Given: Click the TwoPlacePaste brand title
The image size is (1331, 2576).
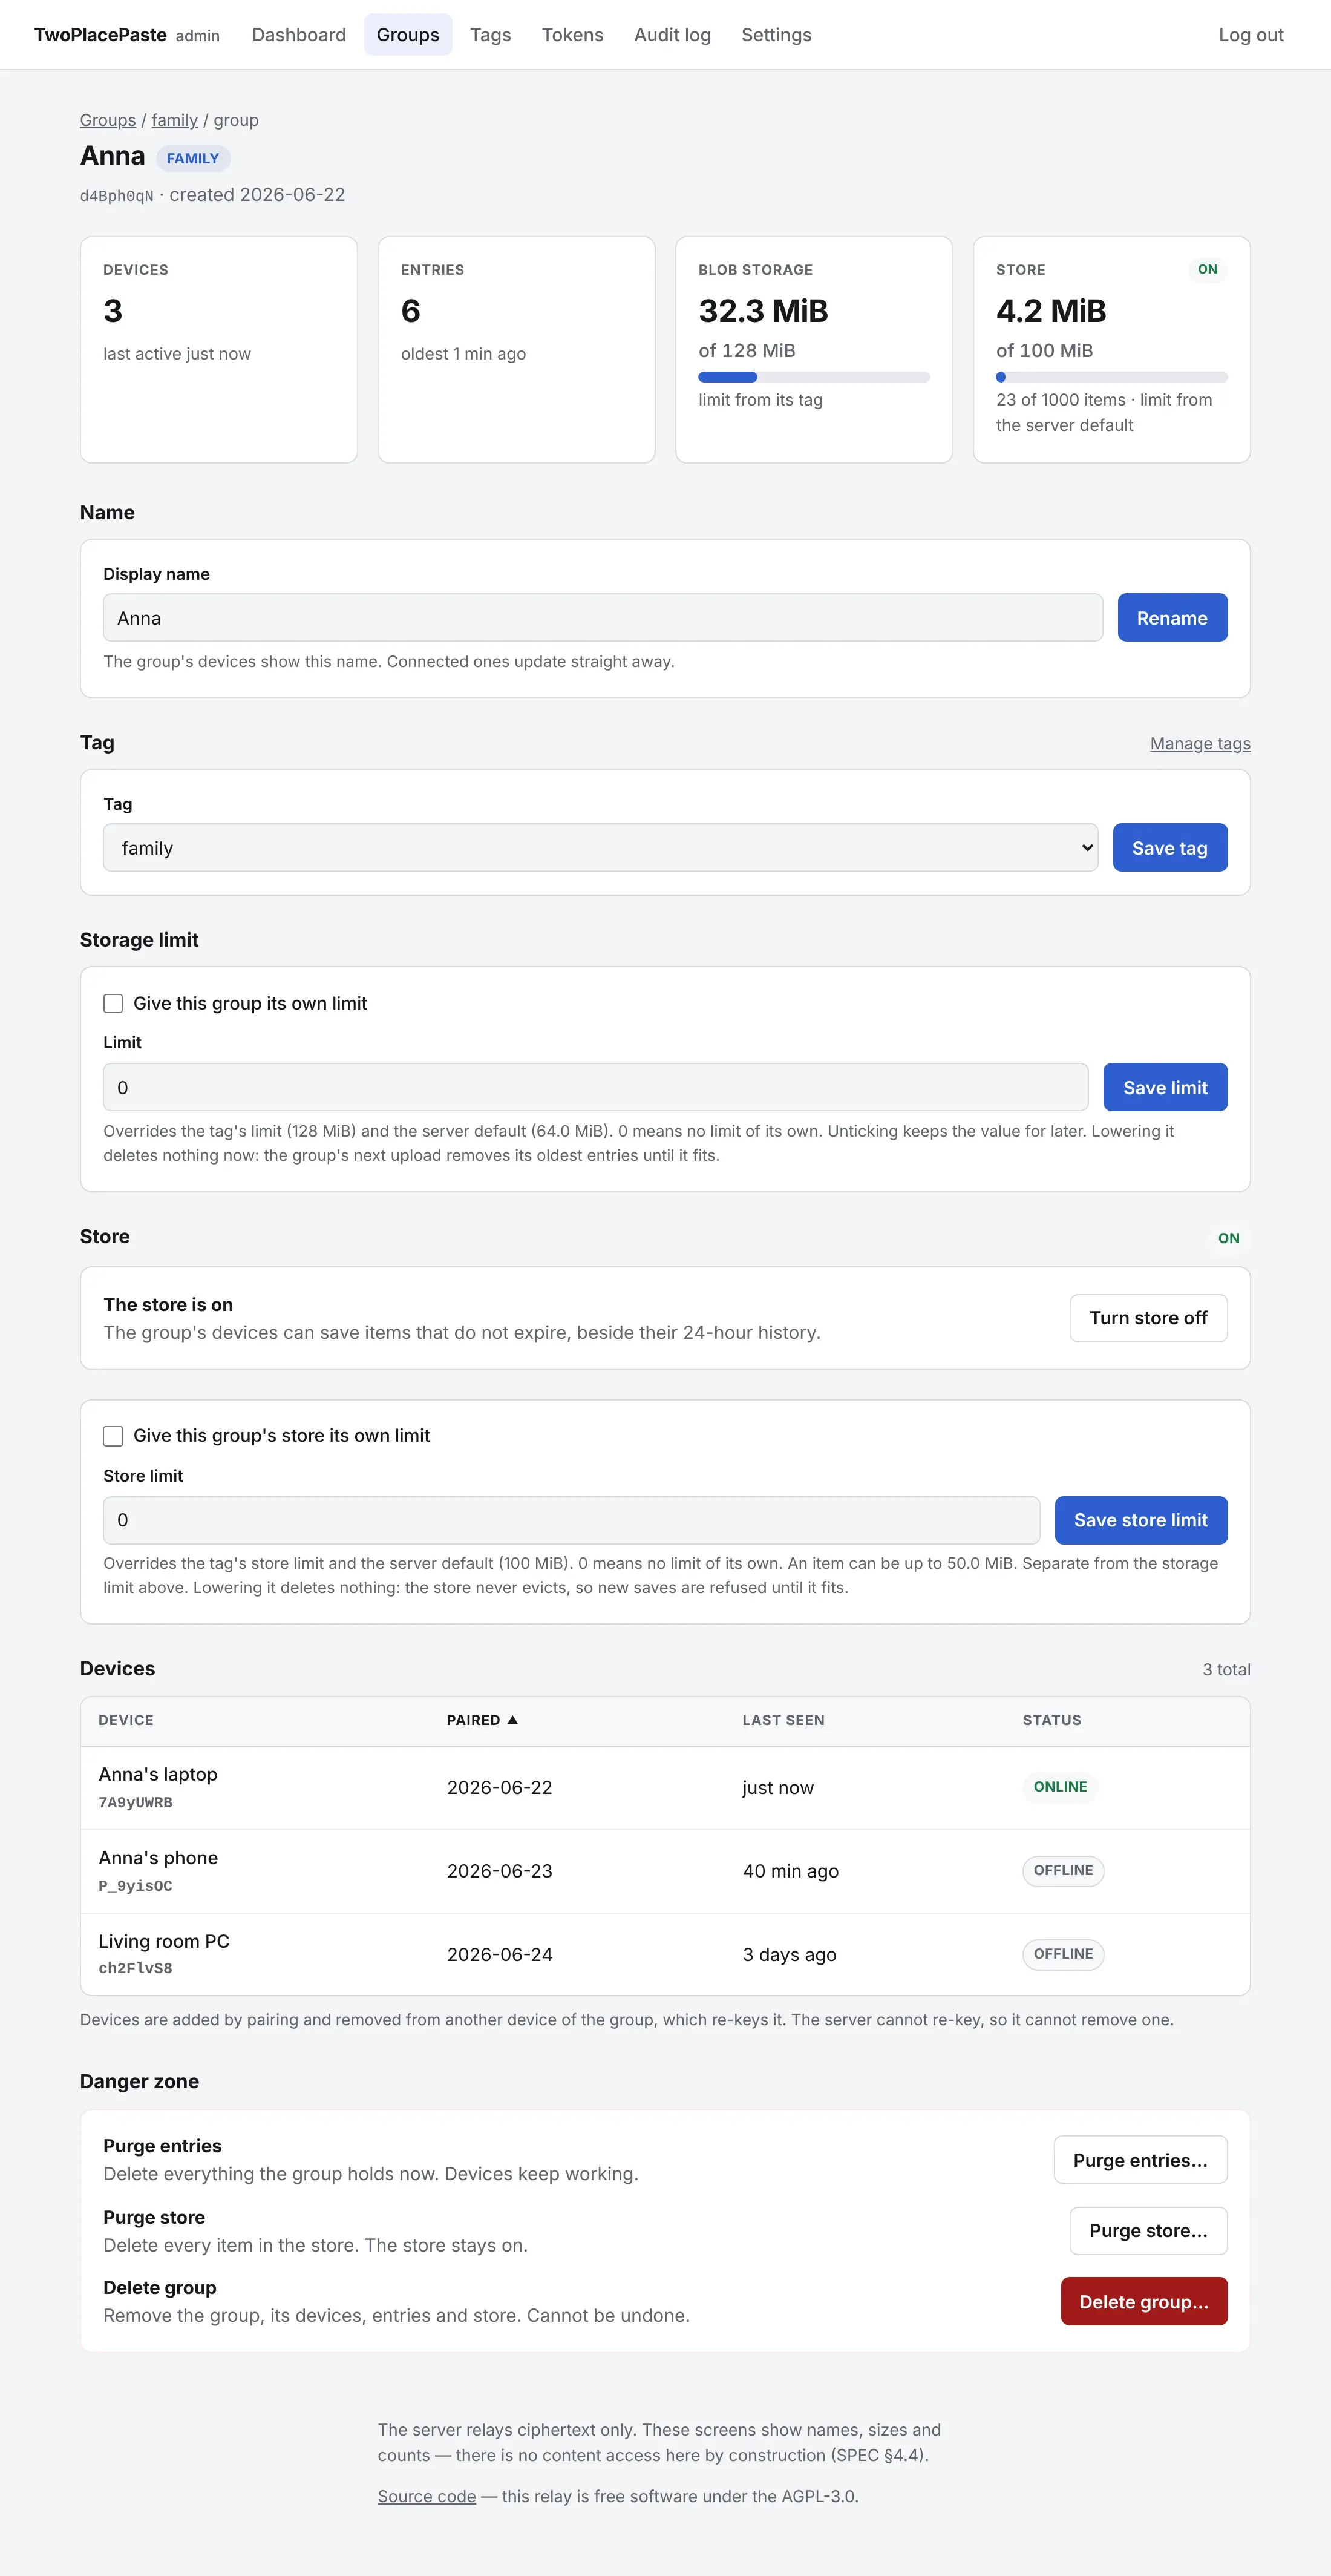Looking at the screenshot, I should [100, 35].
